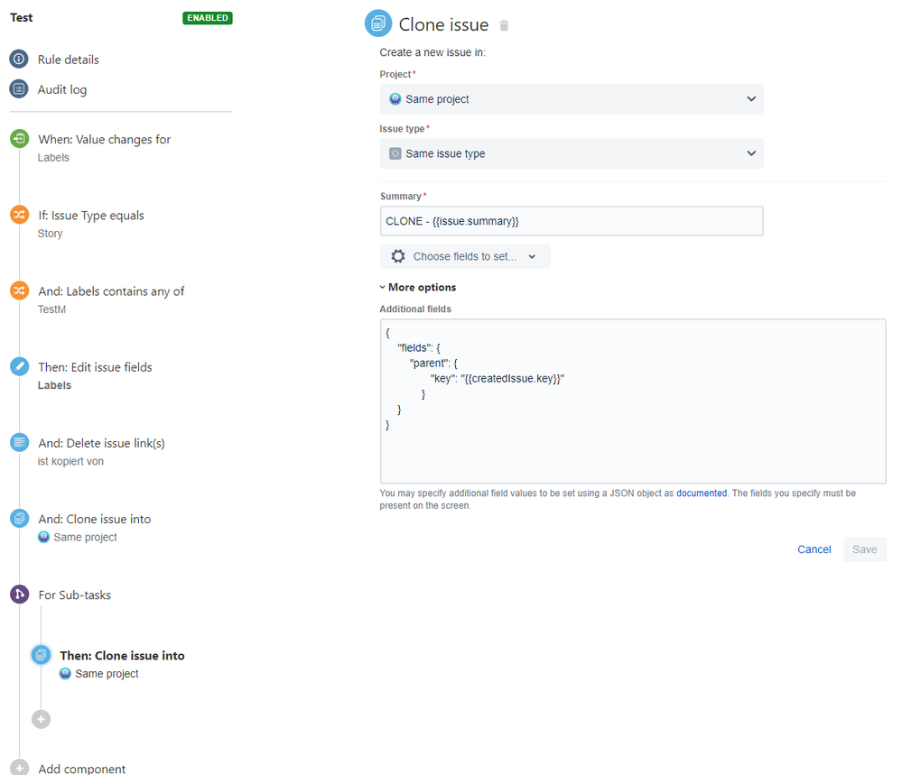
Task: Click the Labels text under When trigger
Action: [53, 158]
